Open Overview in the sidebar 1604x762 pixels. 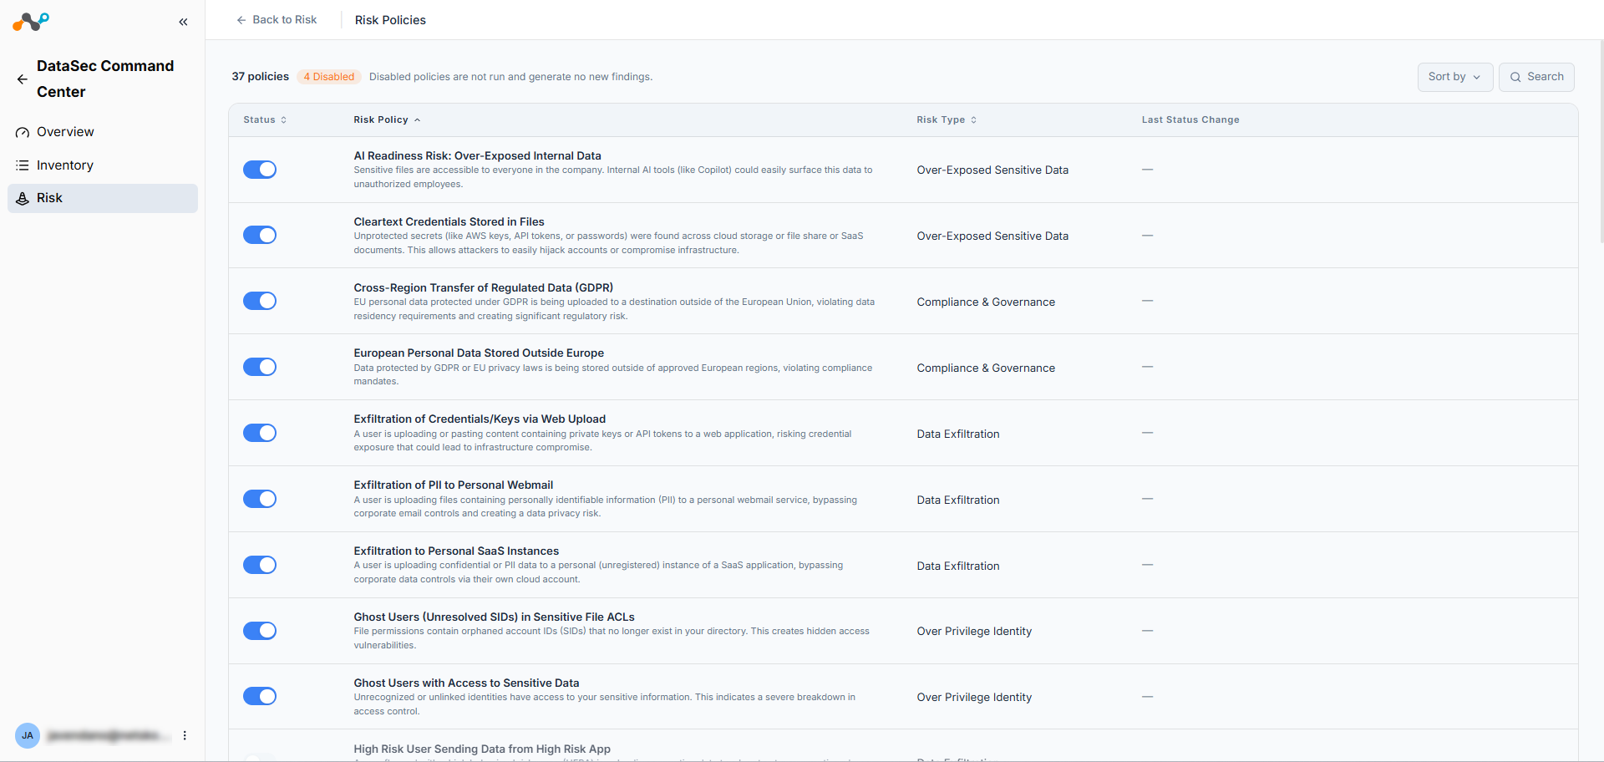pos(103,132)
